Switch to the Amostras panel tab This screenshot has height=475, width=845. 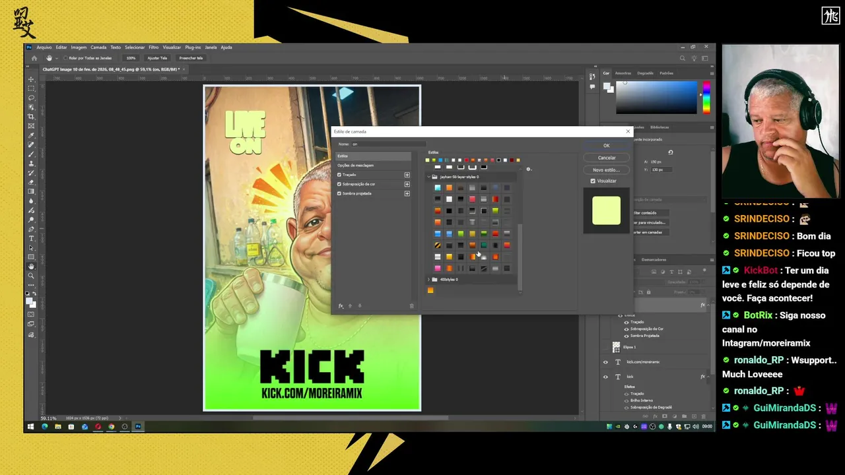pyautogui.click(x=623, y=73)
